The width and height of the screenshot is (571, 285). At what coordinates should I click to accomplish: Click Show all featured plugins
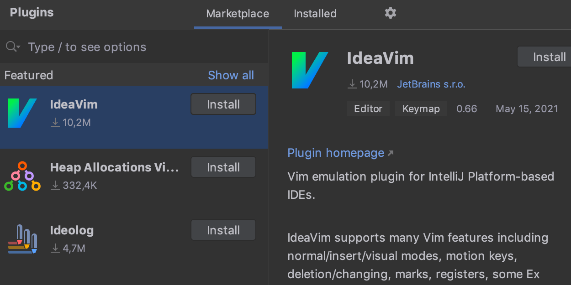pos(231,75)
